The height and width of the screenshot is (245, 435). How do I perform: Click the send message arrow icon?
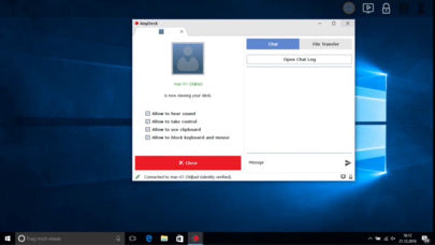tap(348, 163)
